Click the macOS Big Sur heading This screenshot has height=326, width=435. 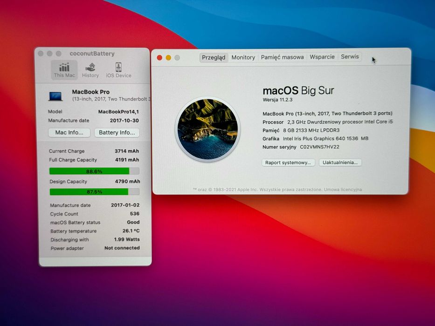click(x=298, y=91)
